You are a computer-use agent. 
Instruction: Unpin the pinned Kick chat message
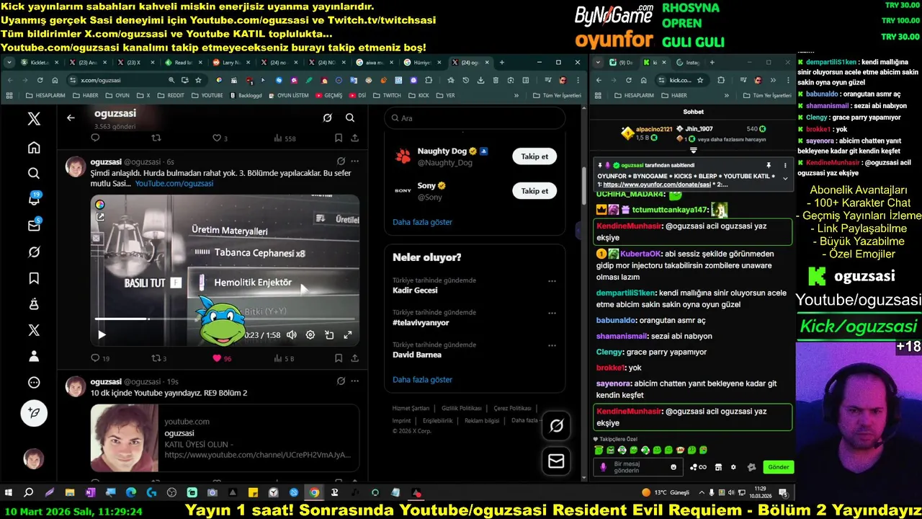769,165
